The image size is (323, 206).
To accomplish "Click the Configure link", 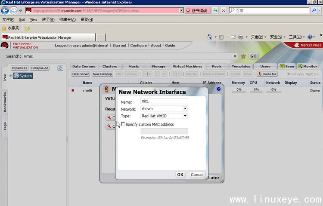I will tap(138, 46).
